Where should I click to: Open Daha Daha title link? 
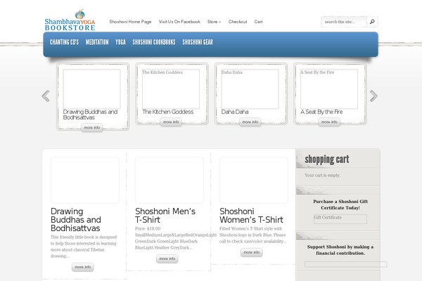click(x=235, y=112)
